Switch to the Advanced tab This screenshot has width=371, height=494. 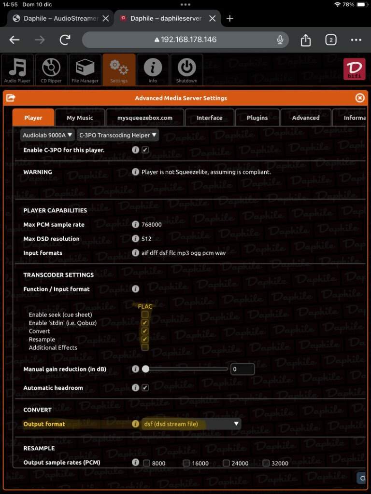tap(306, 118)
